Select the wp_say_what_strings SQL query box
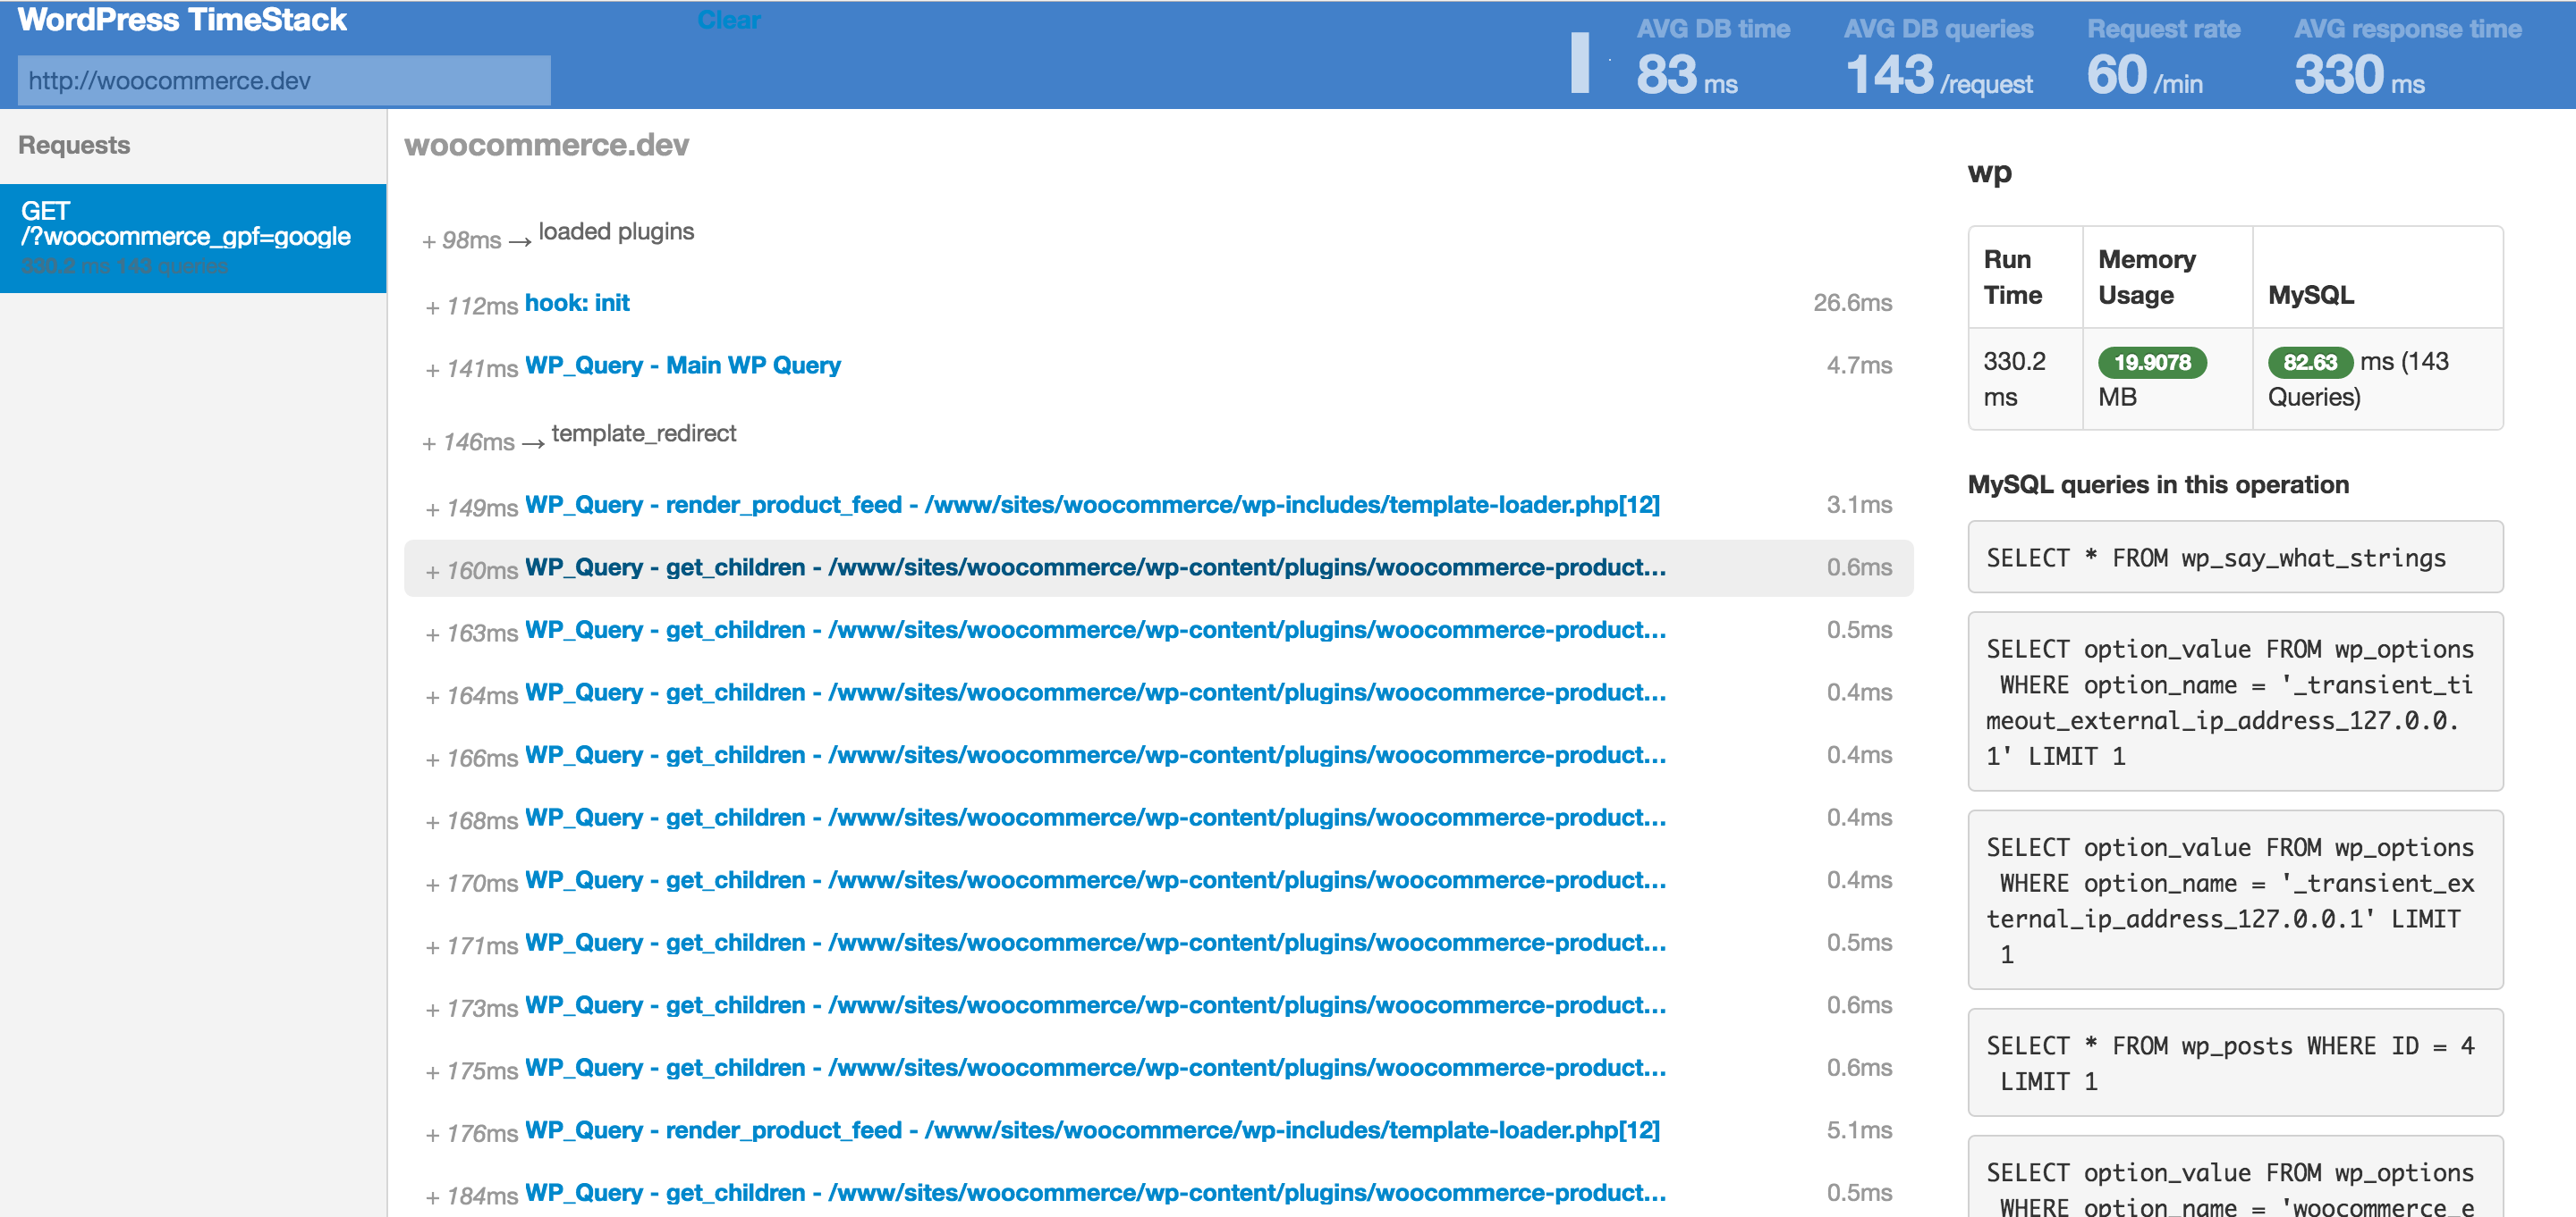 (x=2235, y=558)
